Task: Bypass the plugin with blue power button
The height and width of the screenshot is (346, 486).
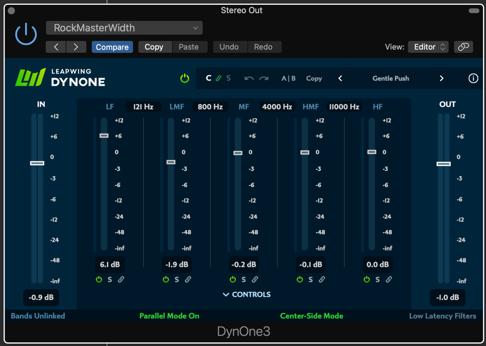Action: [26, 34]
